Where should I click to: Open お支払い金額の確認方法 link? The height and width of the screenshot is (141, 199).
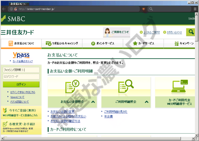click(x=65, y=121)
